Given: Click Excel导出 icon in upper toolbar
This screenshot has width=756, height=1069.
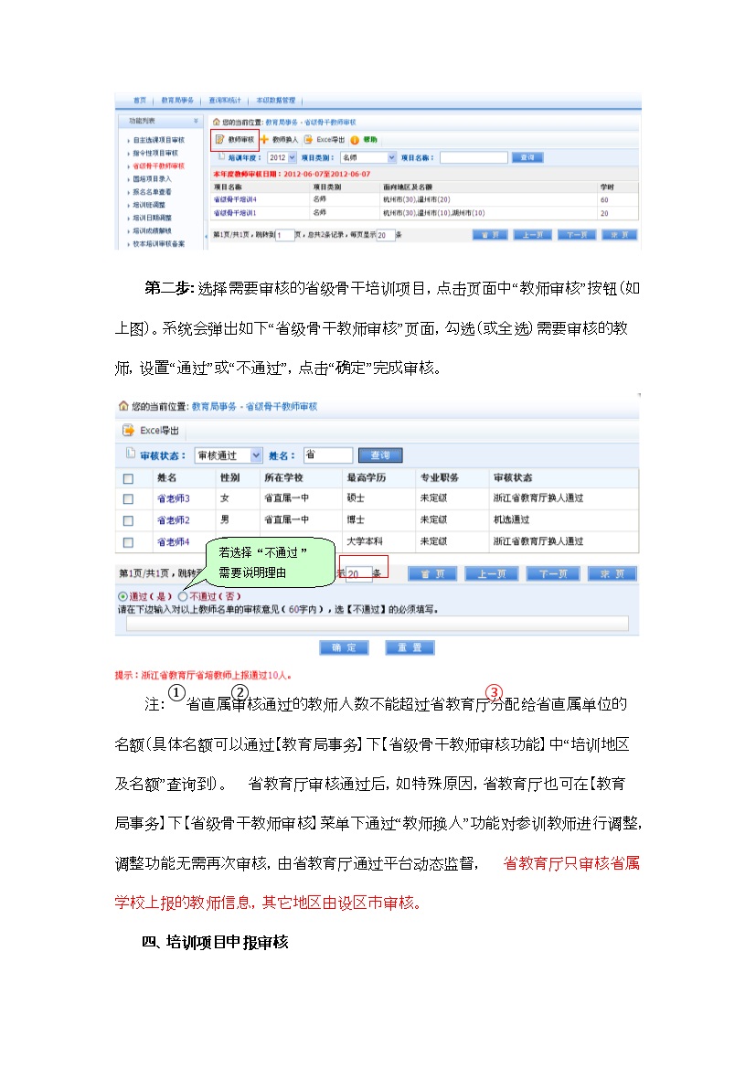Looking at the screenshot, I should 309,140.
